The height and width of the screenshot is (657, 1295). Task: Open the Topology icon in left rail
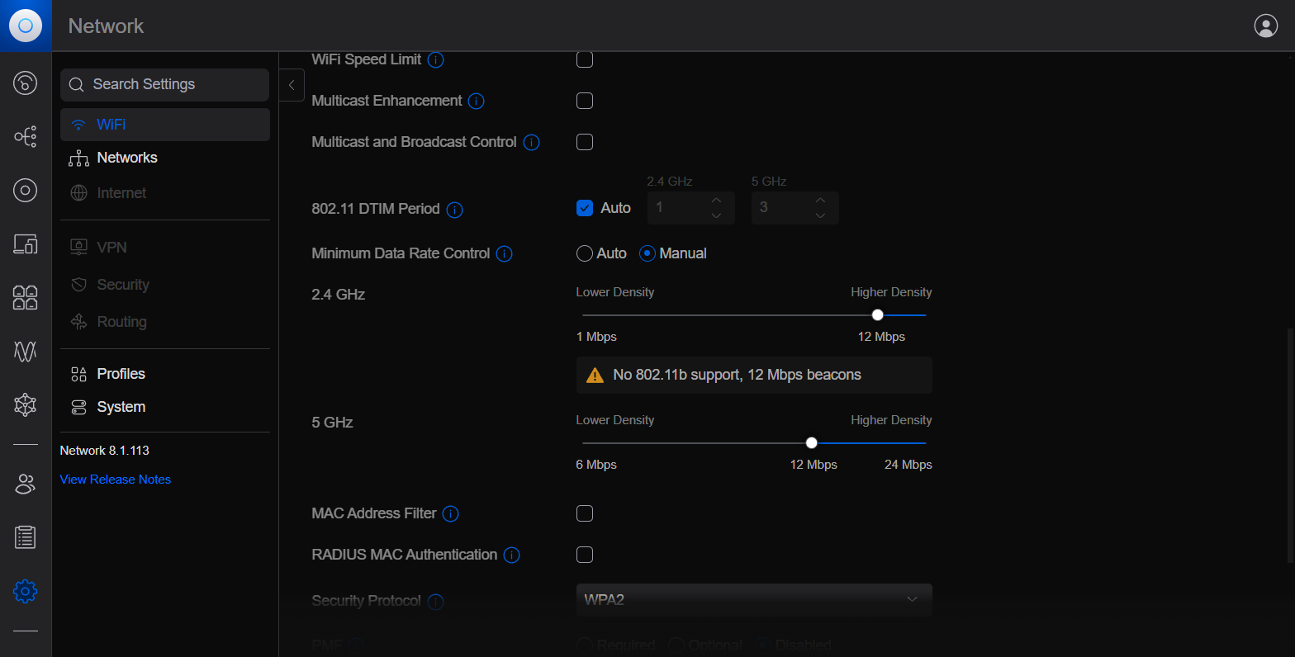pos(26,136)
